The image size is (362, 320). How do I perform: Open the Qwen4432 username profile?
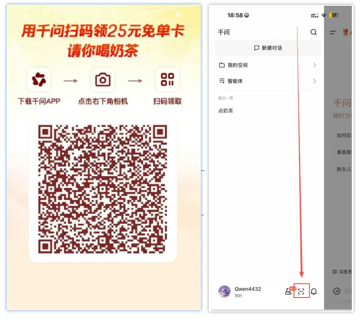coord(248,289)
